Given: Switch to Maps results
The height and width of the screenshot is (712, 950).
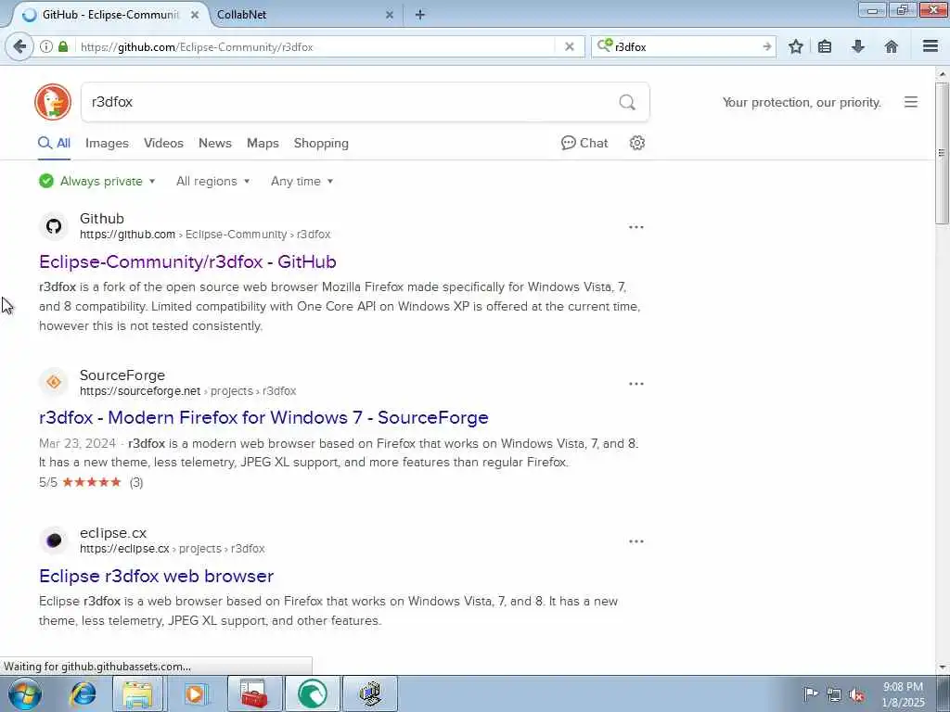Looking at the screenshot, I should click(x=263, y=143).
